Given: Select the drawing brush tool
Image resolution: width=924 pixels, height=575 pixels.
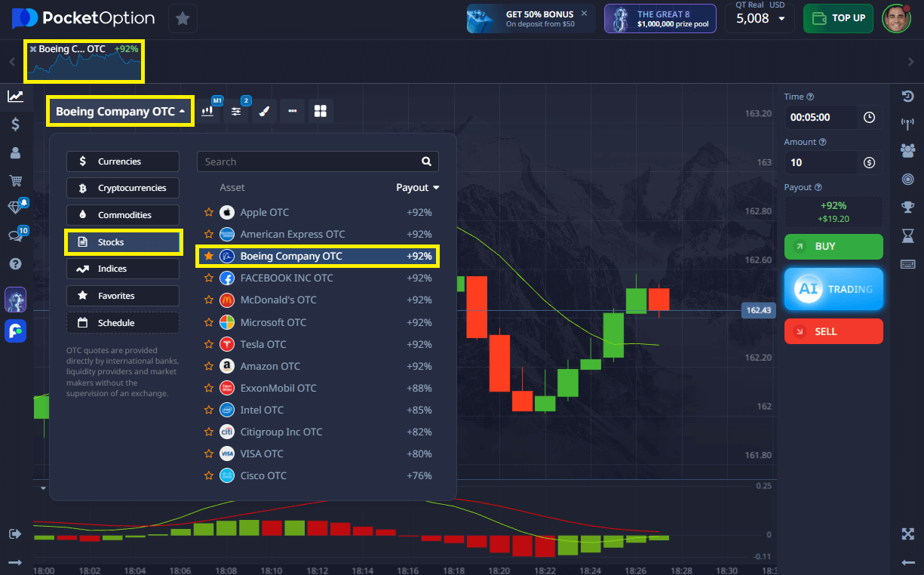Looking at the screenshot, I should [x=264, y=111].
